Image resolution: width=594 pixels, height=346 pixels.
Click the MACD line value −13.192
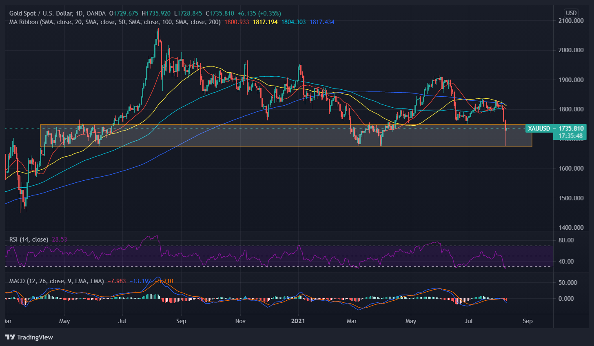[x=140, y=281]
